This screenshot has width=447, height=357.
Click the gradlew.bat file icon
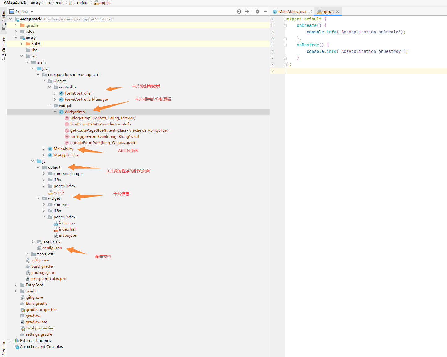tap(22, 322)
